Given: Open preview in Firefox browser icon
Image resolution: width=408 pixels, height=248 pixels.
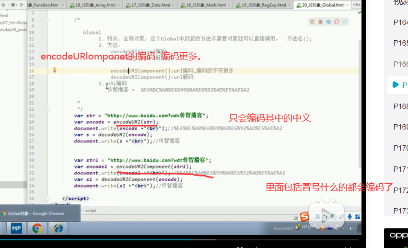Looking at the screenshot, I should pyautogui.click(x=321, y=22).
